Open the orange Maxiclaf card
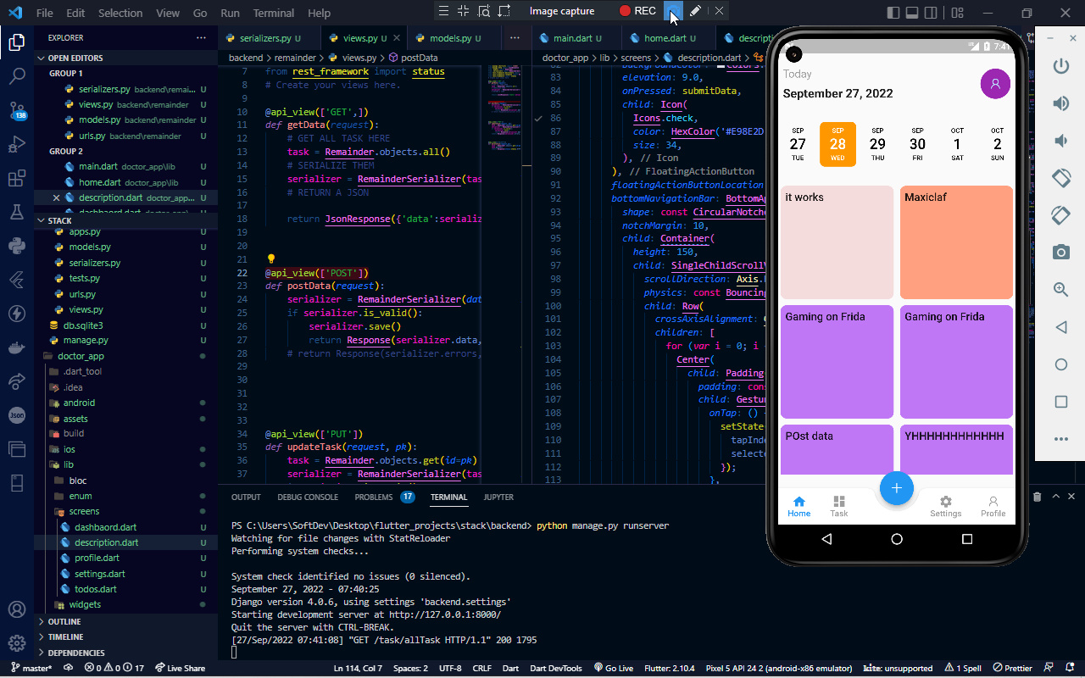The image size is (1085, 678). 956,242
